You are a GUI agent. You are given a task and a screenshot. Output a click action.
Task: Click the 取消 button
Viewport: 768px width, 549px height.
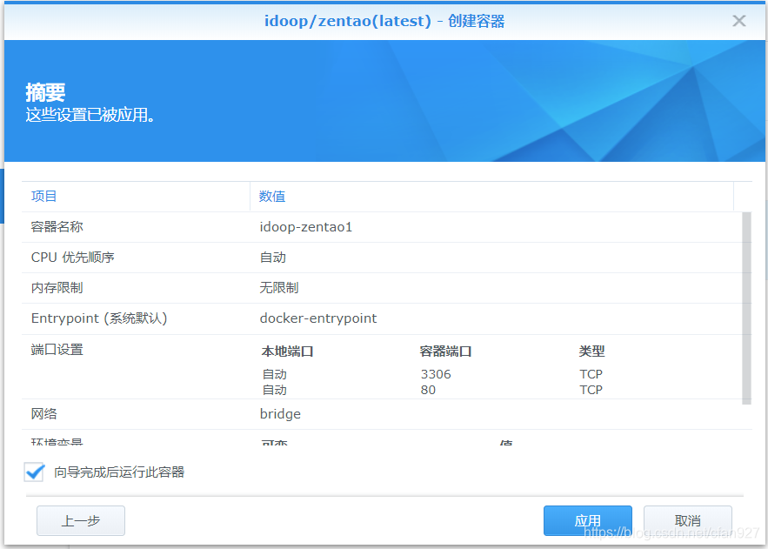click(x=687, y=520)
